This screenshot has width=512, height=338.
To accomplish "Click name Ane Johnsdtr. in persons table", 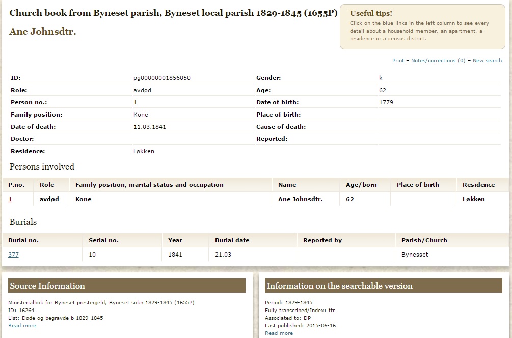I will click(x=300, y=199).
